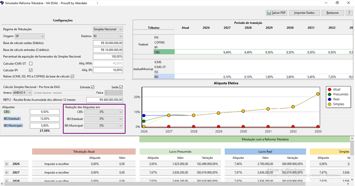Open the Importar Dados dialog
Screen dimensions: 355x186
point(304,13)
